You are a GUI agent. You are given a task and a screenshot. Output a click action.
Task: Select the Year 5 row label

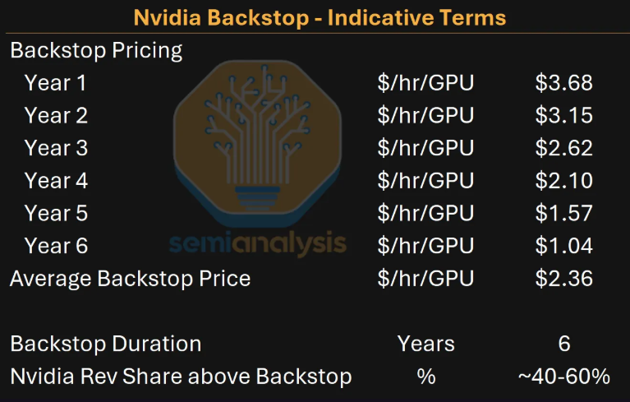[x=56, y=213]
